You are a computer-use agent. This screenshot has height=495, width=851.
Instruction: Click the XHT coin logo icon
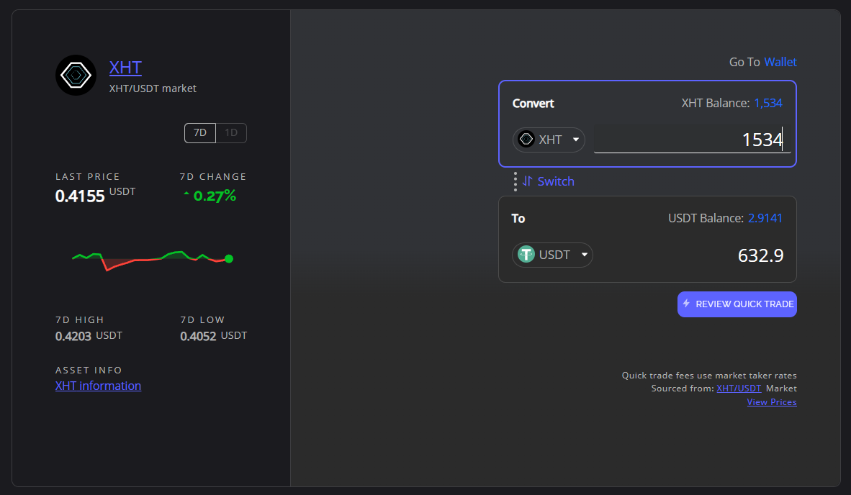tap(76, 76)
